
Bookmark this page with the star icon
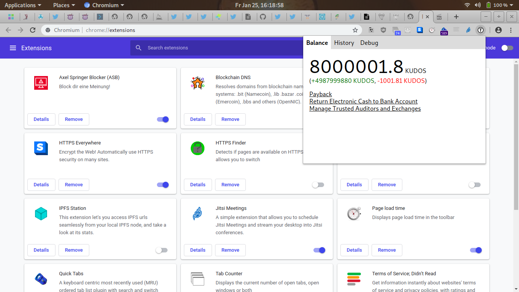click(355, 30)
